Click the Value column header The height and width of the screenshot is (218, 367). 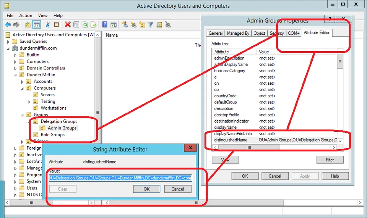(x=297, y=52)
